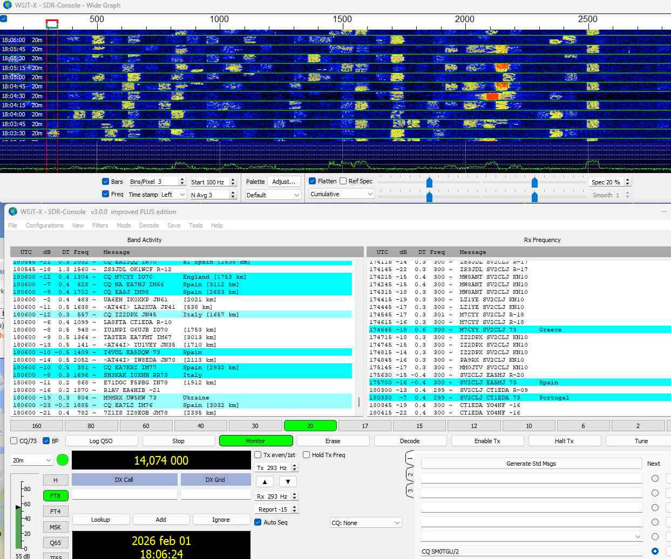Increase the Tx 293 Hz spinner
671x559 pixels.
pyautogui.click(x=294, y=466)
